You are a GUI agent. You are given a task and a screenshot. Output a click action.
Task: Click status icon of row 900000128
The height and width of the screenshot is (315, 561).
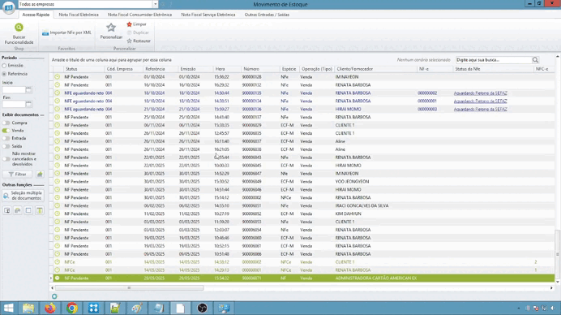[58, 76]
